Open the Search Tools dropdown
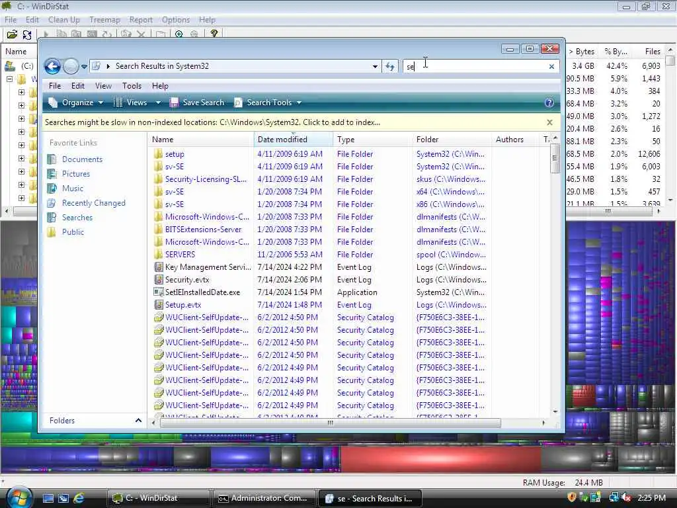 [268, 103]
